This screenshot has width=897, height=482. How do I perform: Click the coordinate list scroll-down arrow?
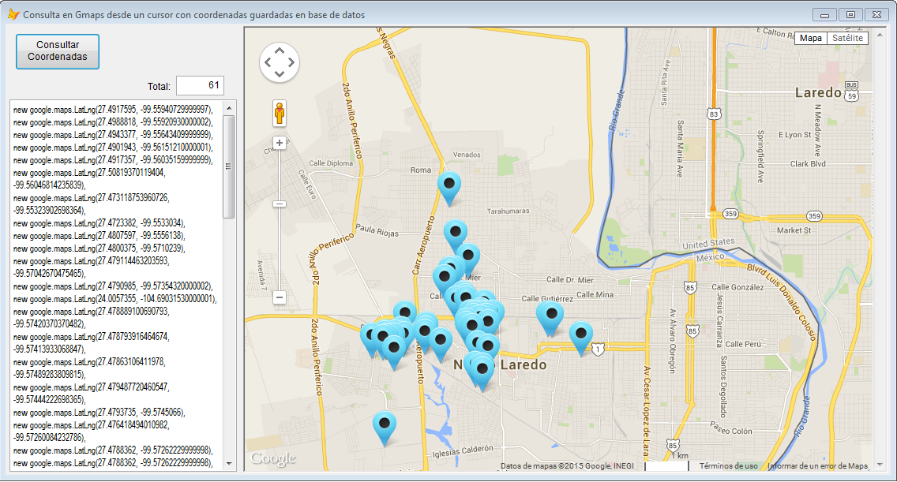click(229, 464)
